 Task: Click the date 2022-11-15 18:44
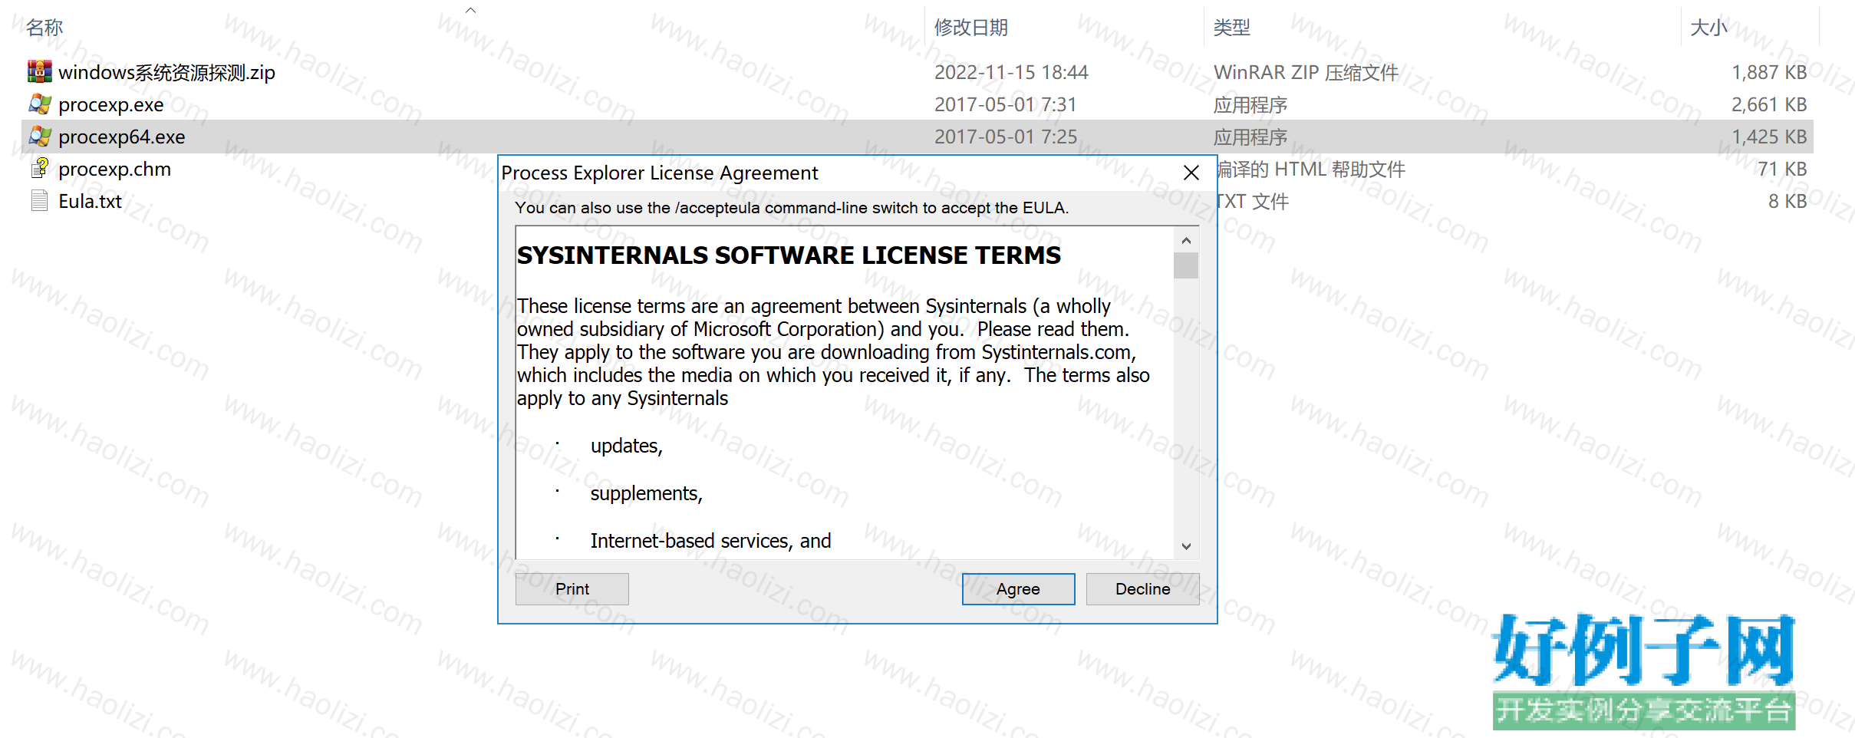[x=1011, y=72]
